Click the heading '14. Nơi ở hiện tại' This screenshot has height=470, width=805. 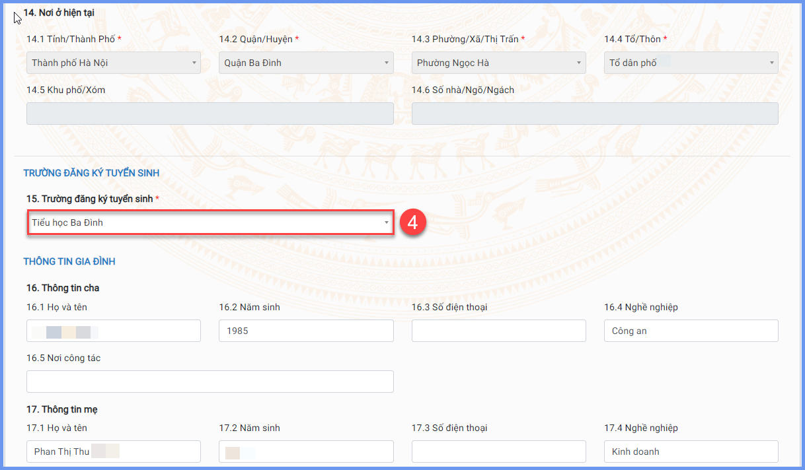(59, 13)
